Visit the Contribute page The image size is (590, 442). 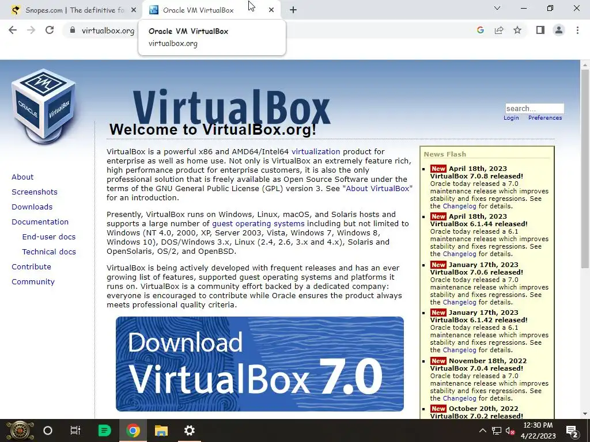pos(31,267)
